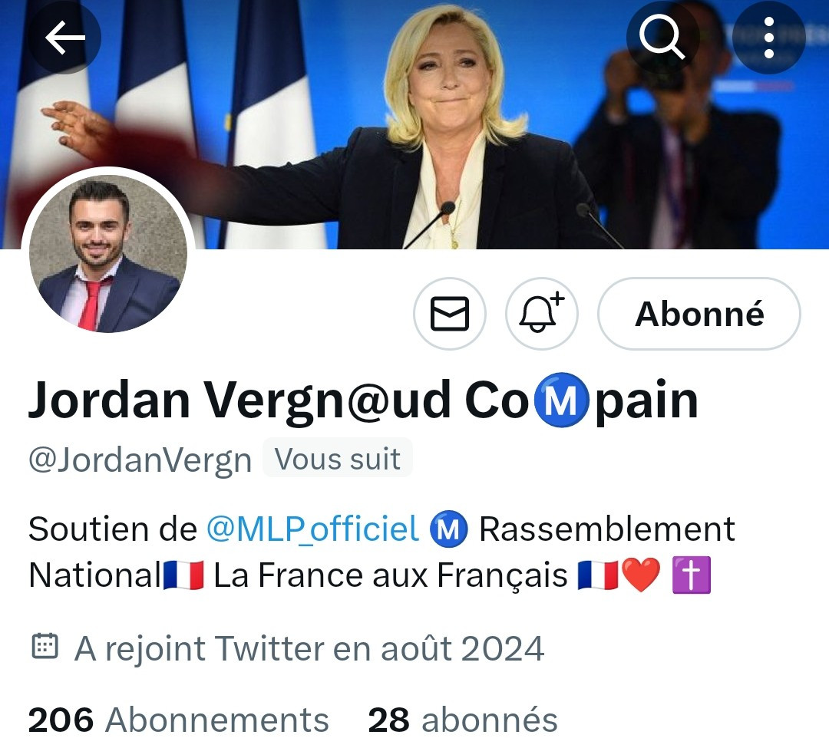Select the @JordanVergn handle text
The image size is (829, 748).
(x=140, y=459)
